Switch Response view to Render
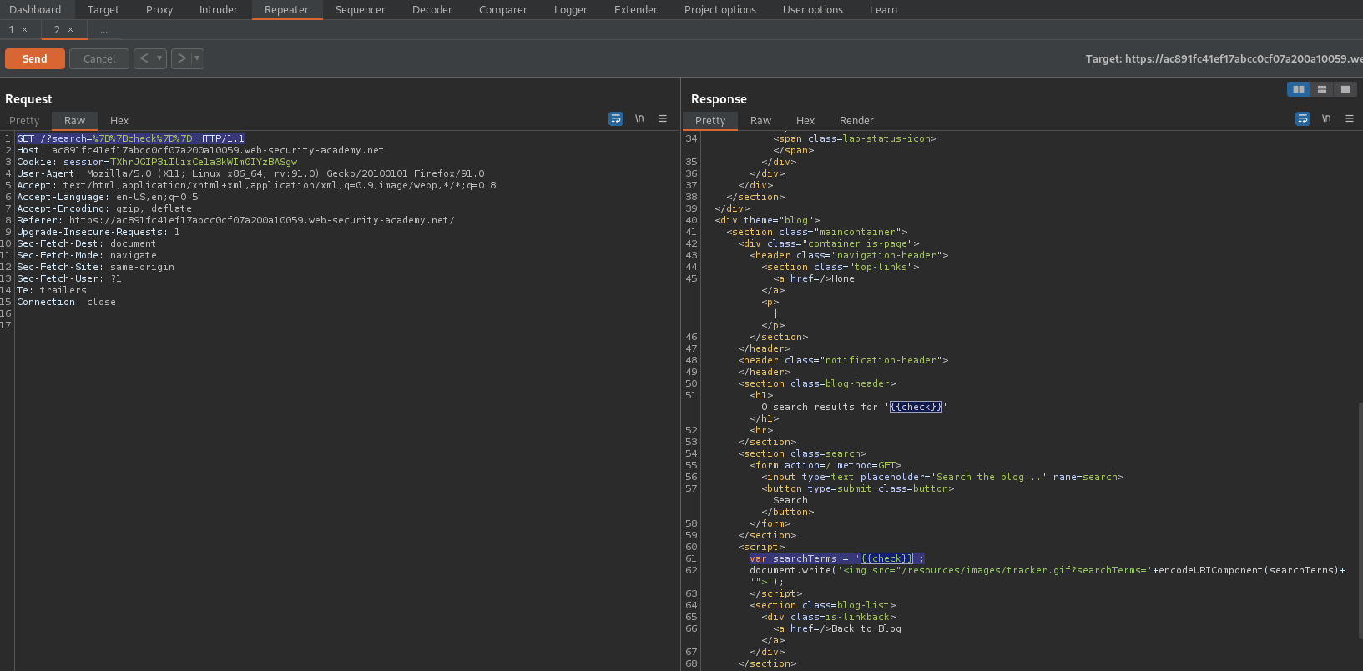 coord(856,121)
